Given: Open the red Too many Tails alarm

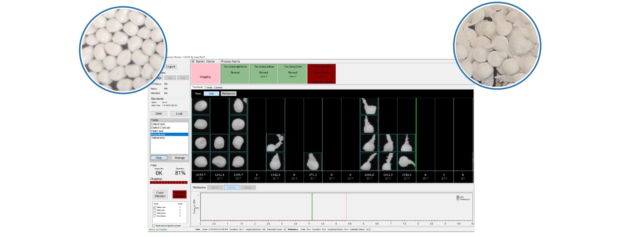Looking at the screenshot, I should pyautogui.click(x=321, y=74).
